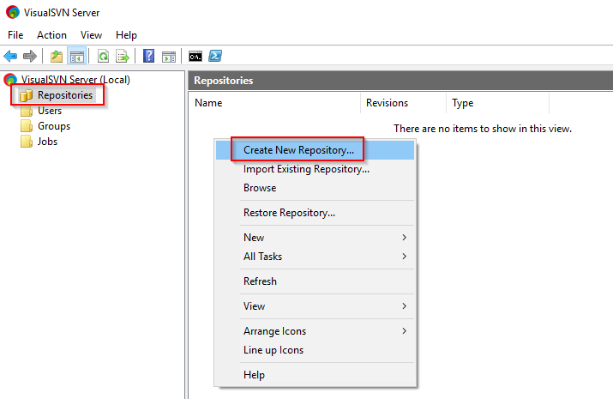Open the View menu in menu bar

pyautogui.click(x=91, y=35)
